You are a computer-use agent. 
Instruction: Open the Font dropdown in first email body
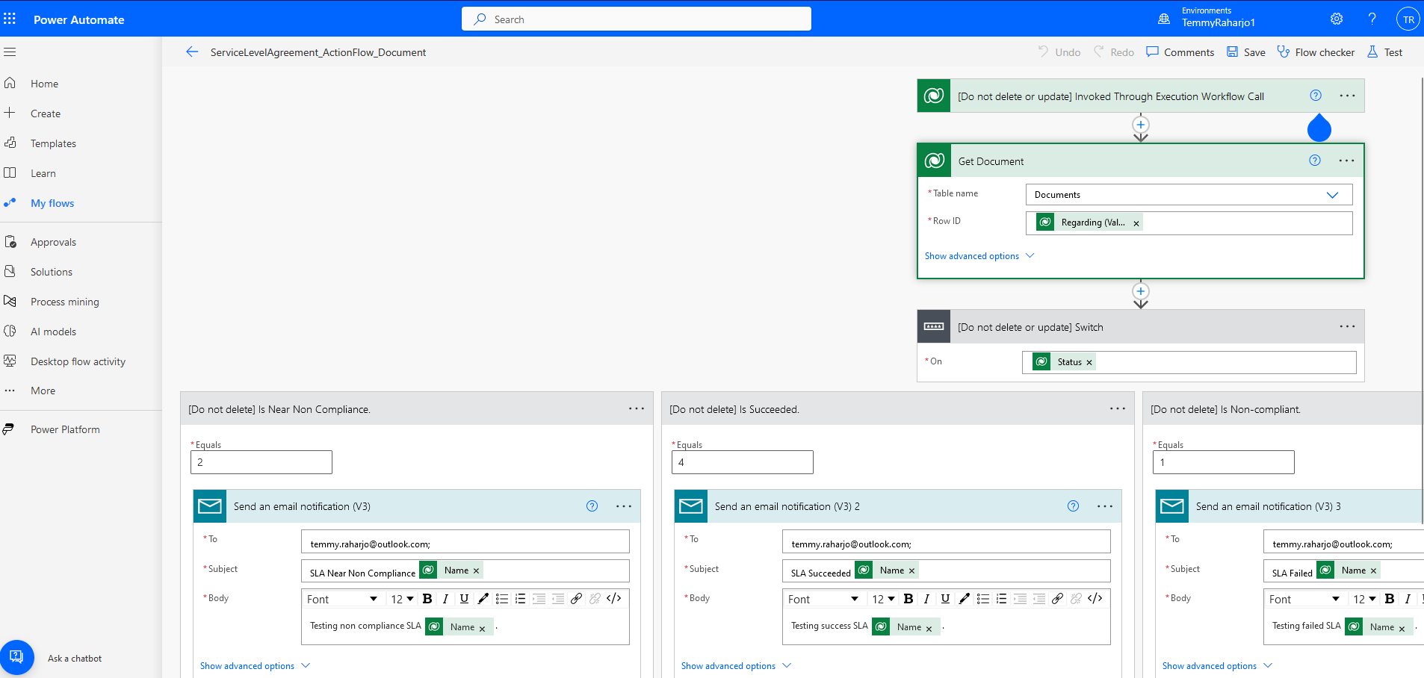tap(342, 599)
